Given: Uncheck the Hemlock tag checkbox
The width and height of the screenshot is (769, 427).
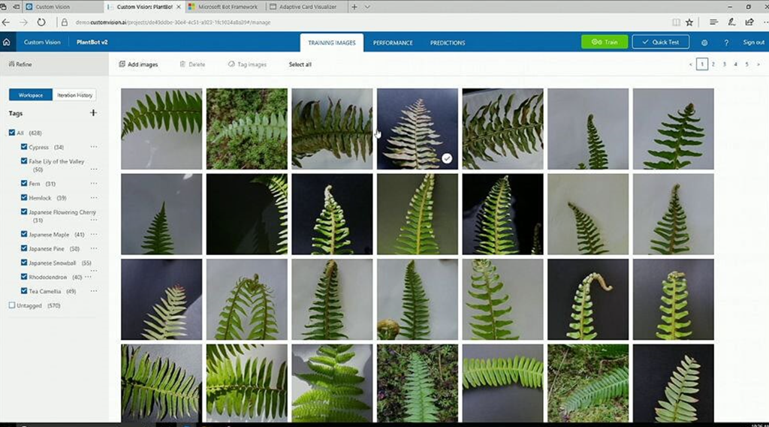Looking at the screenshot, I should click(x=24, y=197).
